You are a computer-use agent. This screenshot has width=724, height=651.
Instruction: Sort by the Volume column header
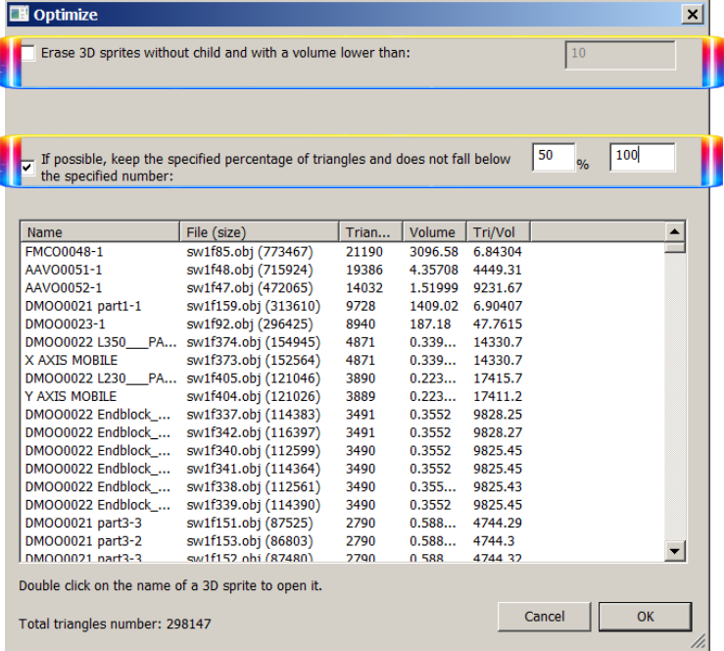click(434, 232)
